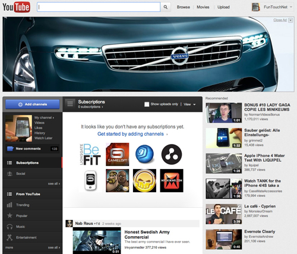The image size is (297, 254).
Task: Open the Upload menu
Action: 223,7
